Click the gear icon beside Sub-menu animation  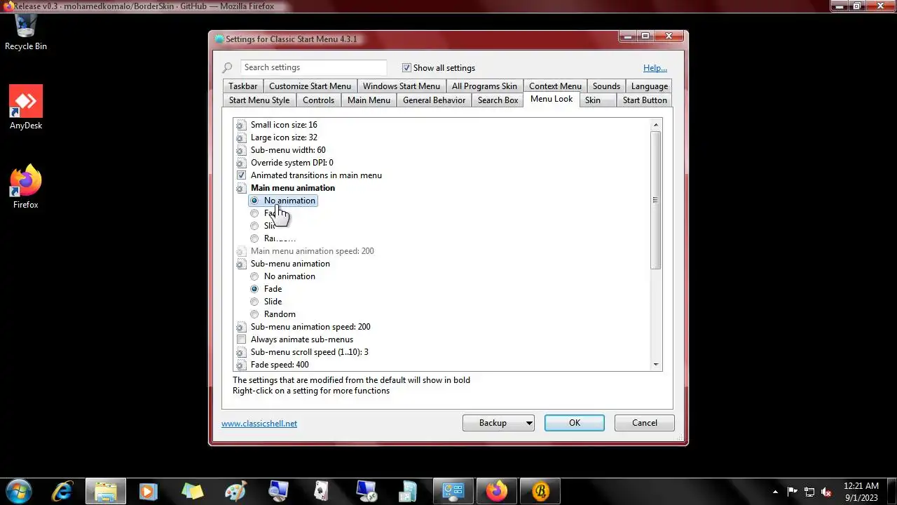(241, 264)
